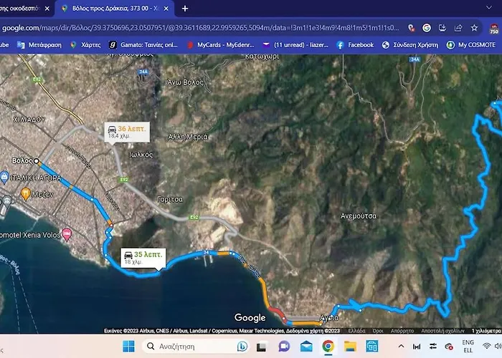502x358 pixels.
Task: Open the Windows Start menu
Action: point(128,346)
